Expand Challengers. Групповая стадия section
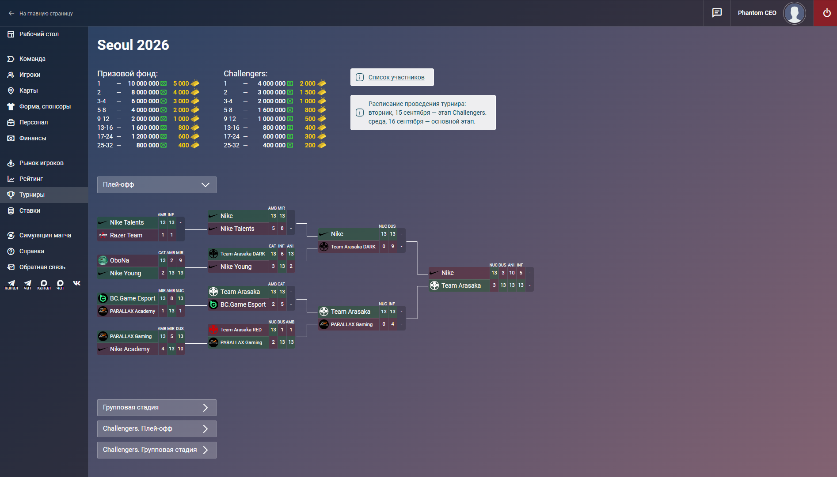The height and width of the screenshot is (477, 837). [157, 450]
